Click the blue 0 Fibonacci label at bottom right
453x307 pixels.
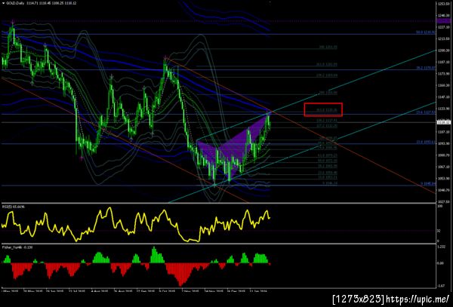coord(427,183)
